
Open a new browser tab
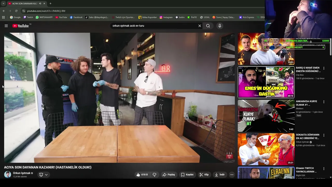pyautogui.click(x=50, y=3)
